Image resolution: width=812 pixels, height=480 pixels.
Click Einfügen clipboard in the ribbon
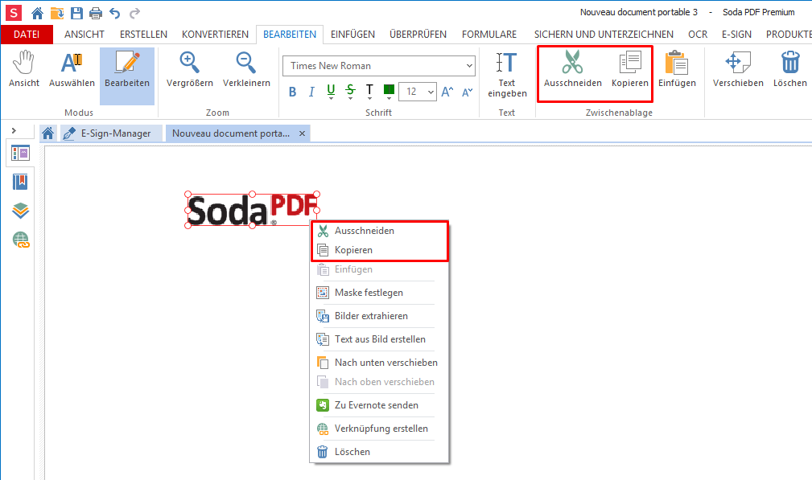point(677,69)
